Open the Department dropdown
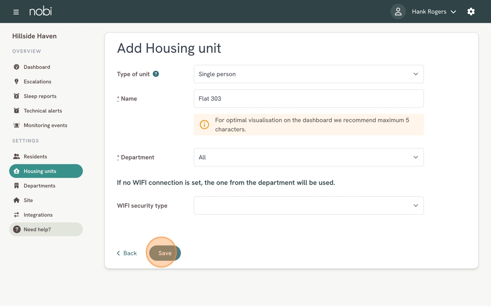Viewport: 491px width, 306px height. pos(308,157)
